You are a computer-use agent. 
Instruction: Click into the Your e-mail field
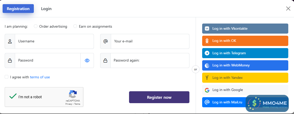click(150, 41)
